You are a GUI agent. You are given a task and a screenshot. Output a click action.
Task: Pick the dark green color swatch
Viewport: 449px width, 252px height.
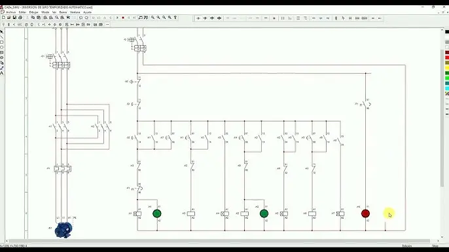pyautogui.click(x=447, y=73)
